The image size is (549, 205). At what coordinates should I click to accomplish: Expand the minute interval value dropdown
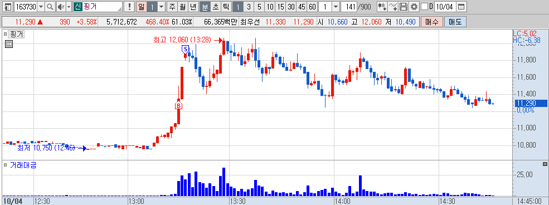336,7
